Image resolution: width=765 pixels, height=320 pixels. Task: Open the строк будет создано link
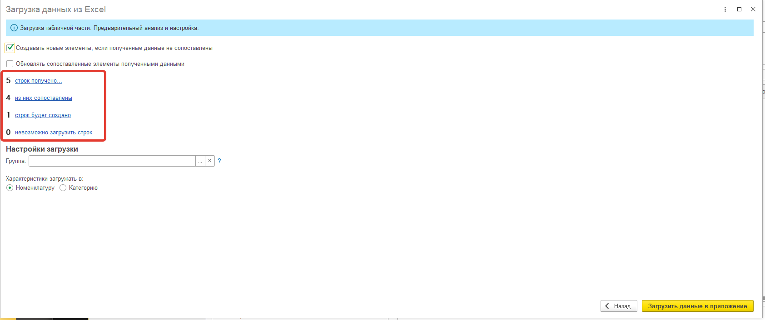pyautogui.click(x=43, y=115)
